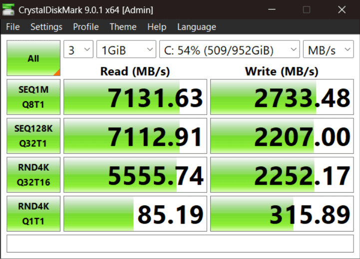Click the RND4K Q32T16 write result 2252.17
The height and width of the screenshot is (259, 360).
click(282, 175)
